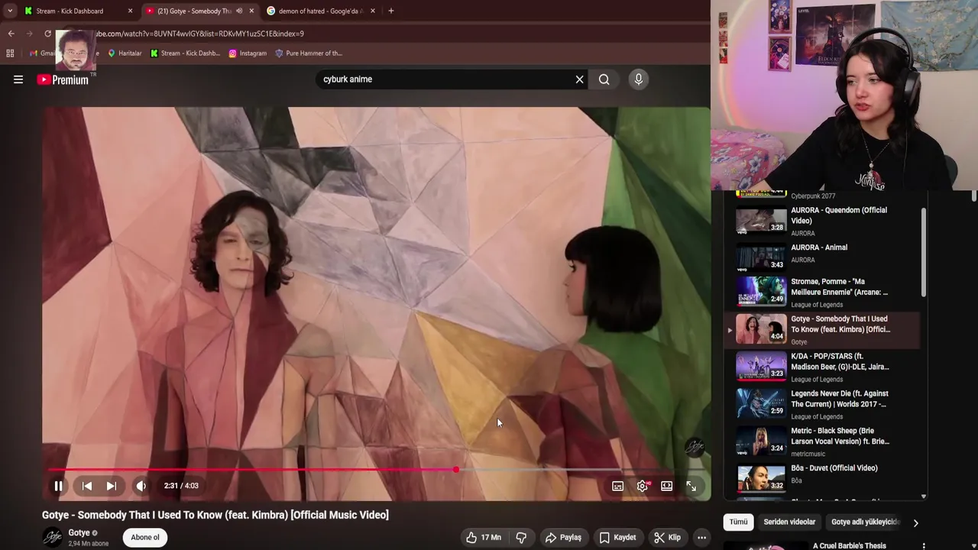Like the video (17 Mn)
978x550 pixels.
coord(484,538)
